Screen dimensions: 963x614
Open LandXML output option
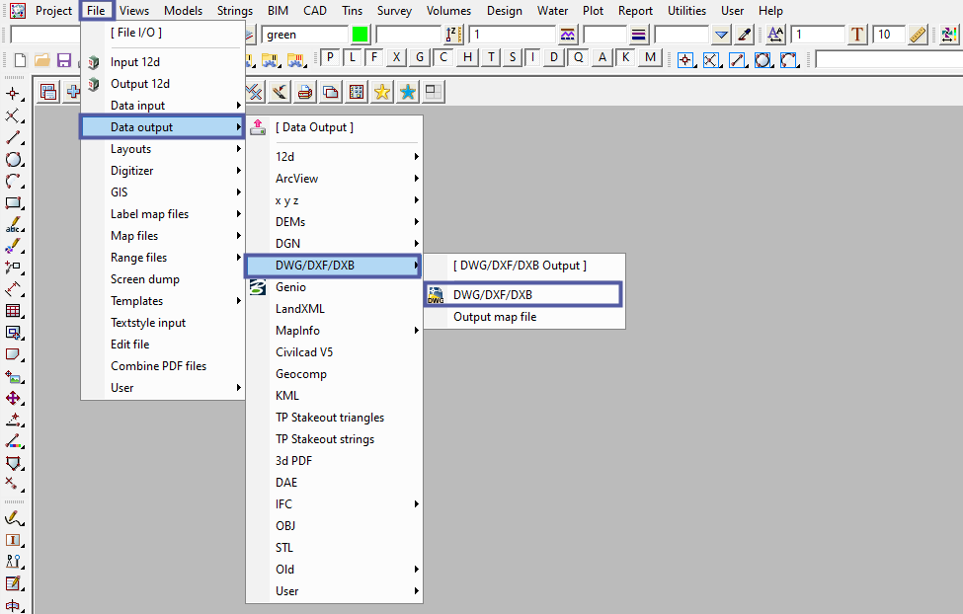tap(300, 309)
